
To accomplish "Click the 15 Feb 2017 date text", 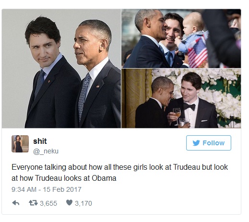I will pos(62,189).
